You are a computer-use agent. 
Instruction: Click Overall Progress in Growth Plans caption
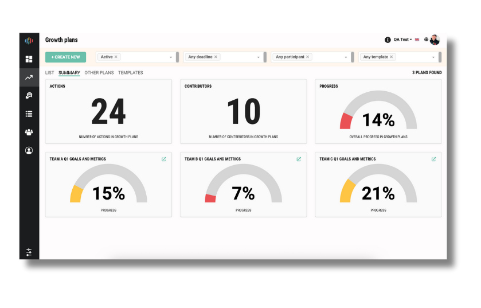point(378,137)
